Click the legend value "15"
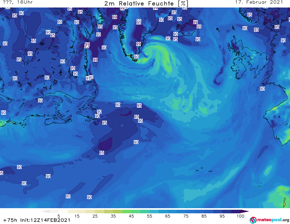 [77, 216]
